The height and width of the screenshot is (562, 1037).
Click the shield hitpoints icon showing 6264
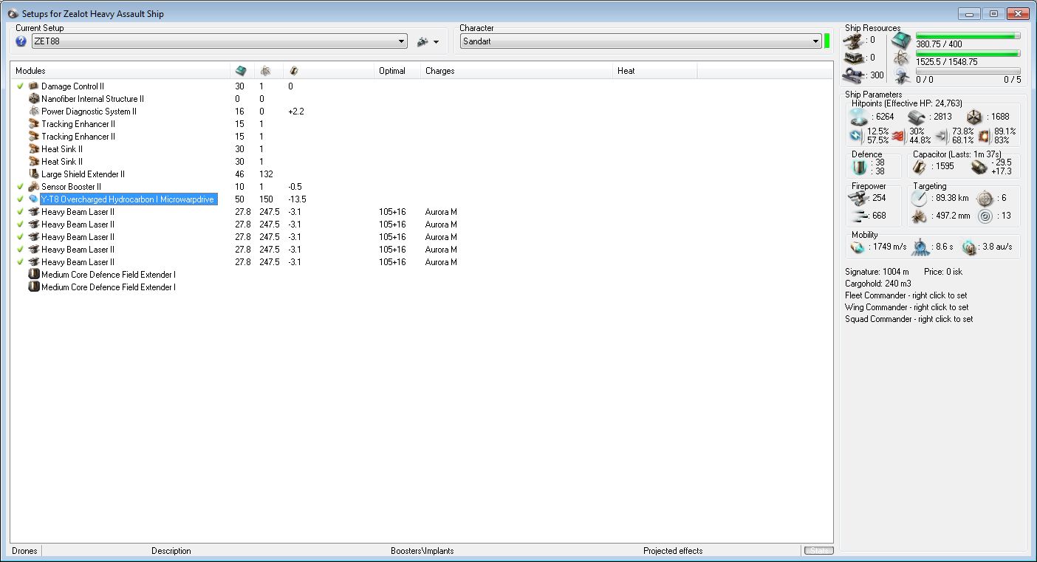[858, 117]
